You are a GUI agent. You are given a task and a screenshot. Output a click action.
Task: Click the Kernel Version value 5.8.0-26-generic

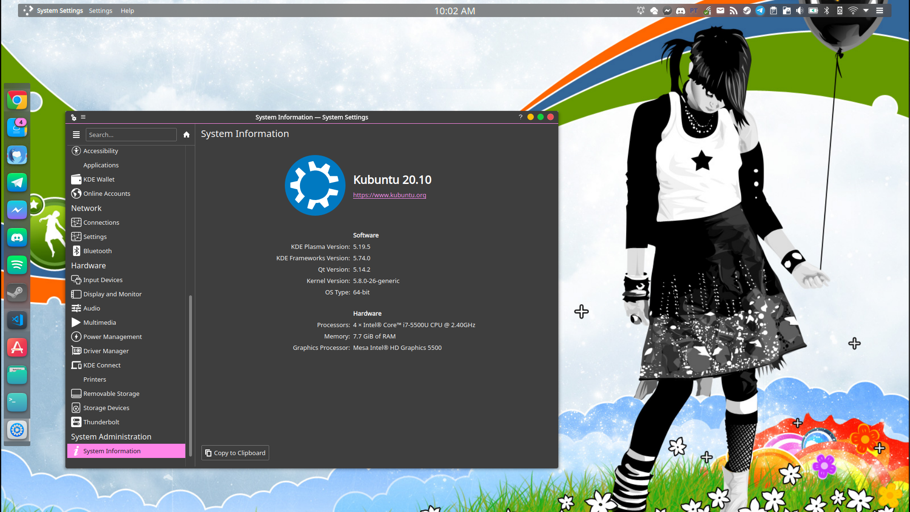376,281
